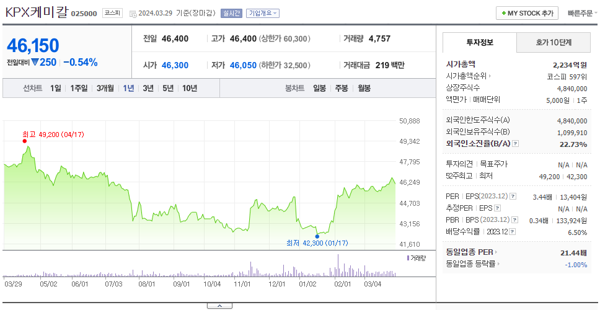Click the 거래량 legend in volume chart
600x310 pixels.
416,259
